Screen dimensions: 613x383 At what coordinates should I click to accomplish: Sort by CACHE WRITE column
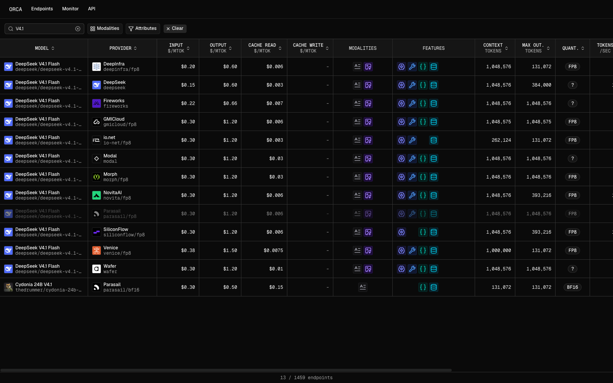[311, 48]
